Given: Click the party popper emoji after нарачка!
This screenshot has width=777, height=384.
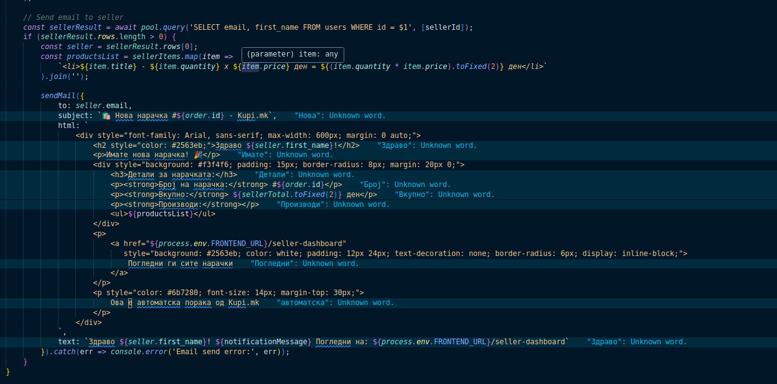Looking at the screenshot, I should point(198,155).
